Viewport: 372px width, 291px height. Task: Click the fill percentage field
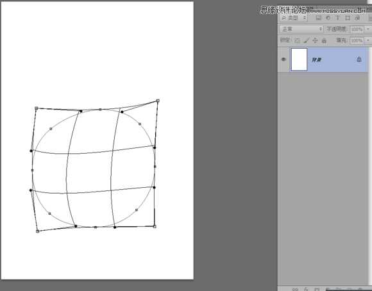point(357,40)
